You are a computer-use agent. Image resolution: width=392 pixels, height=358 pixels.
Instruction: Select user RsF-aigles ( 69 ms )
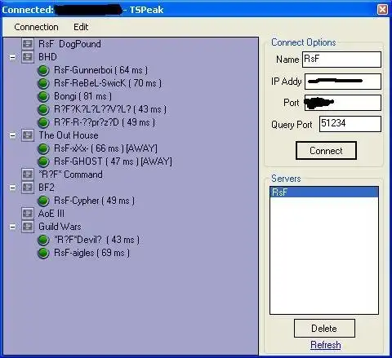[91, 253]
